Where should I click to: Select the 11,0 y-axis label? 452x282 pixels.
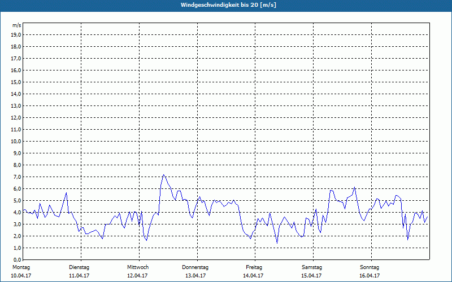[16, 130]
